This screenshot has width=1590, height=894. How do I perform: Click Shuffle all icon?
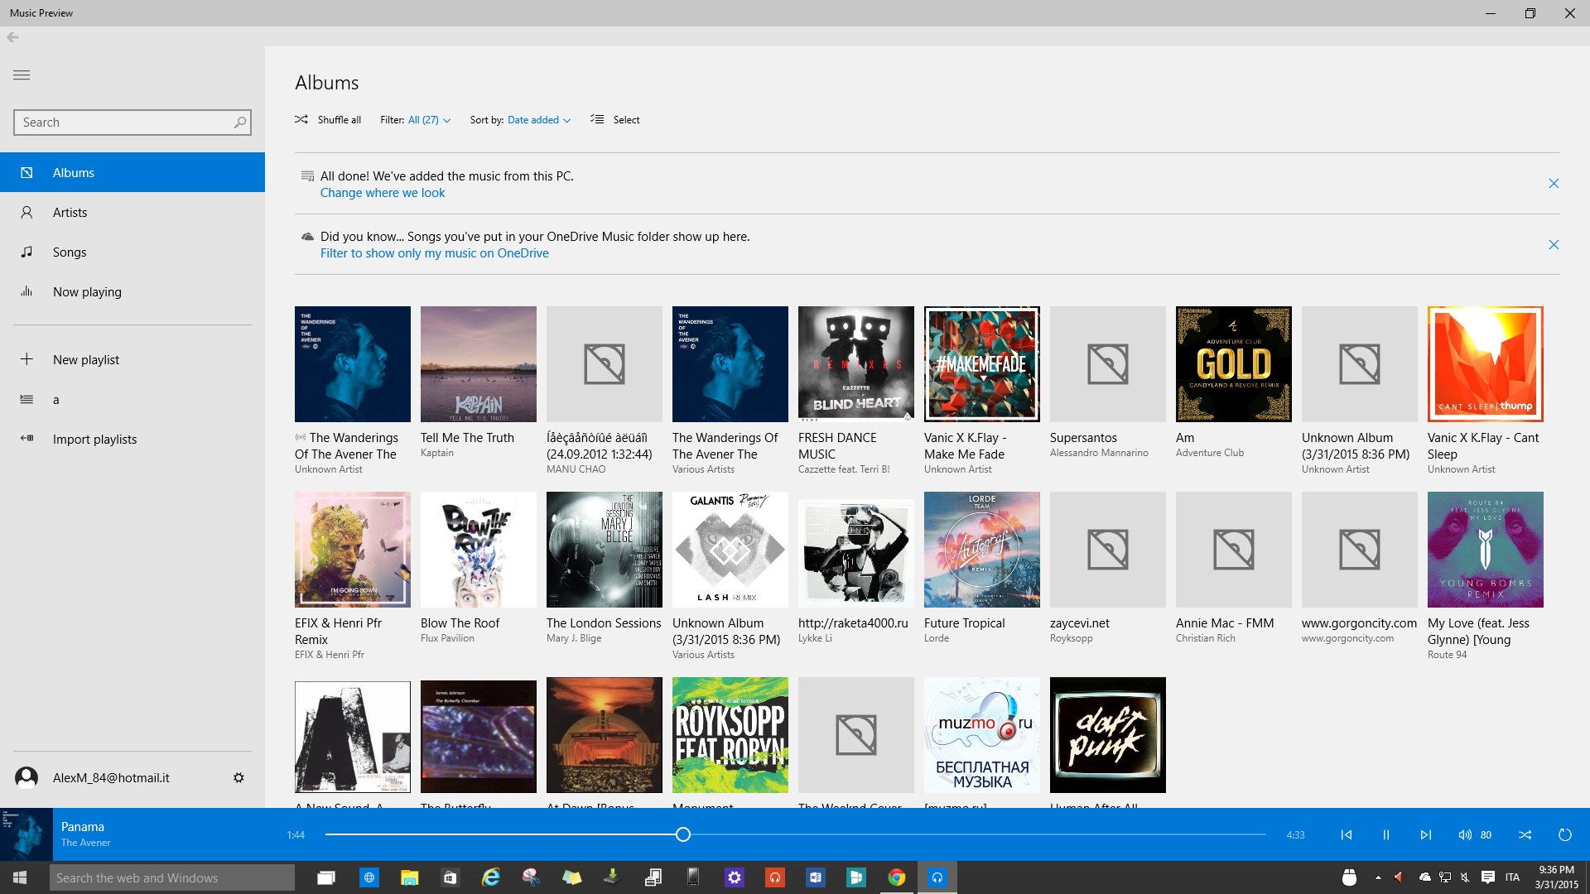click(301, 120)
